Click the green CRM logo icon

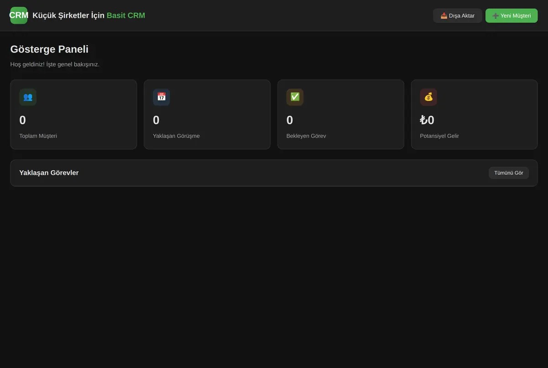click(19, 16)
